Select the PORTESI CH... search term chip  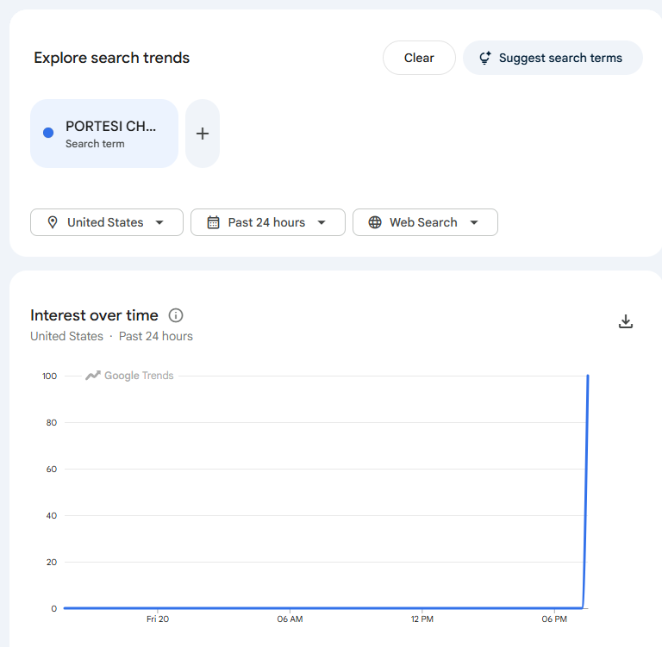coord(104,134)
